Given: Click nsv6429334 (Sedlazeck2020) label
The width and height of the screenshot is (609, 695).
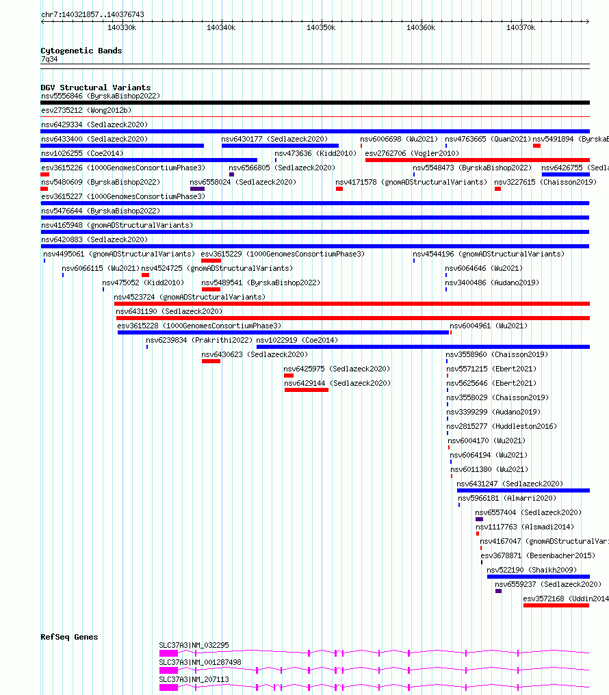Looking at the screenshot, I should [x=94, y=124].
